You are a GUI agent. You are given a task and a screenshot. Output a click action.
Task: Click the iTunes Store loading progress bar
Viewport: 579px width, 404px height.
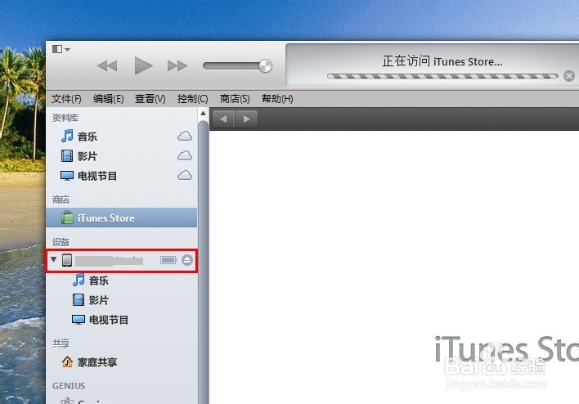coord(442,76)
